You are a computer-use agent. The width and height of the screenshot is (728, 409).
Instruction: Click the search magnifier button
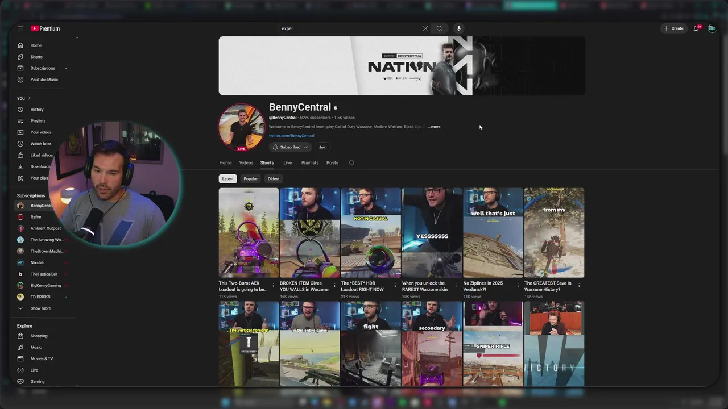tap(439, 28)
